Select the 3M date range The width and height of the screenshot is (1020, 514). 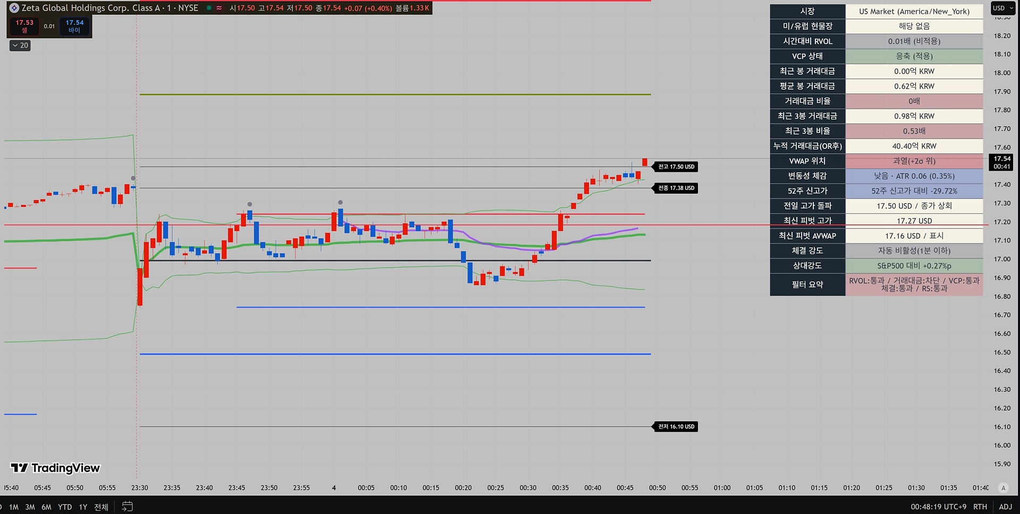click(30, 507)
